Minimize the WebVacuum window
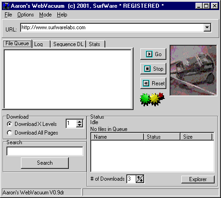This screenshot has width=221, height=198. (199, 6)
